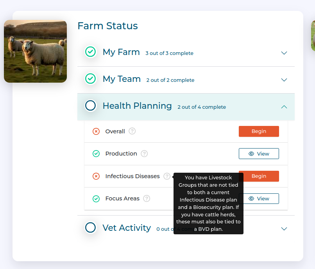Open the help tooltip icon next to Overall

coord(132,131)
